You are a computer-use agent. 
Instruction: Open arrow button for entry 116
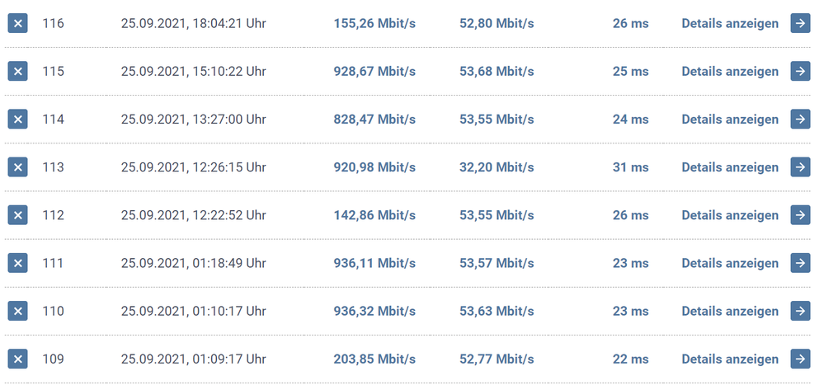coord(800,23)
